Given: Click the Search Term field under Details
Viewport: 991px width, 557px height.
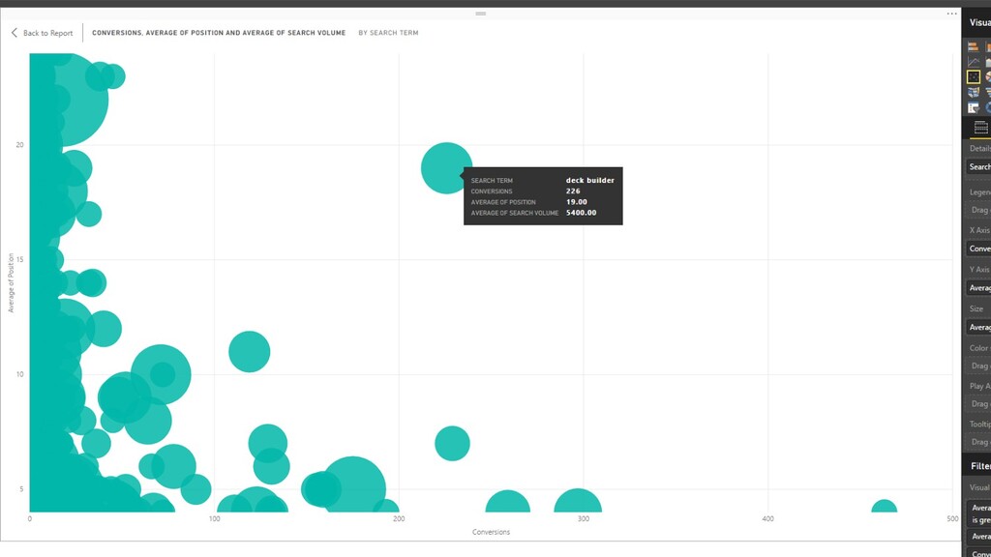Looking at the screenshot, I should coord(979,166).
